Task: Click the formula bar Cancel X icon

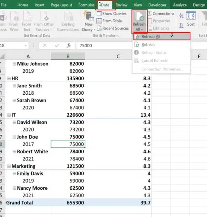Action: pyautogui.click(x=45, y=45)
